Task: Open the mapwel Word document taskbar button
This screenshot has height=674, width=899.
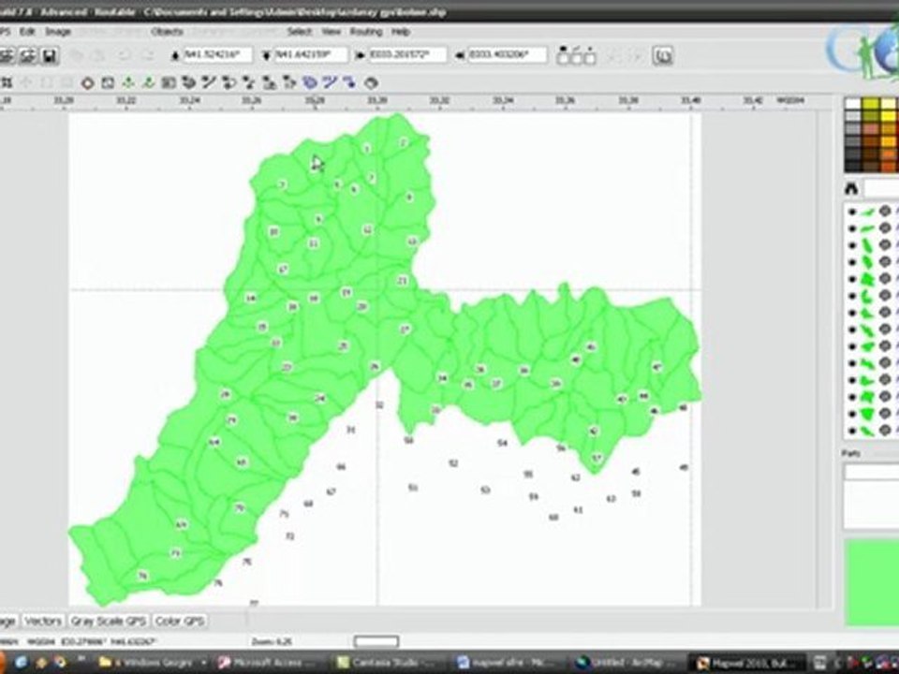Action: tap(507, 663)
